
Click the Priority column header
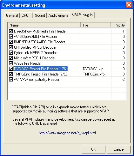click(x=118, y=25)
